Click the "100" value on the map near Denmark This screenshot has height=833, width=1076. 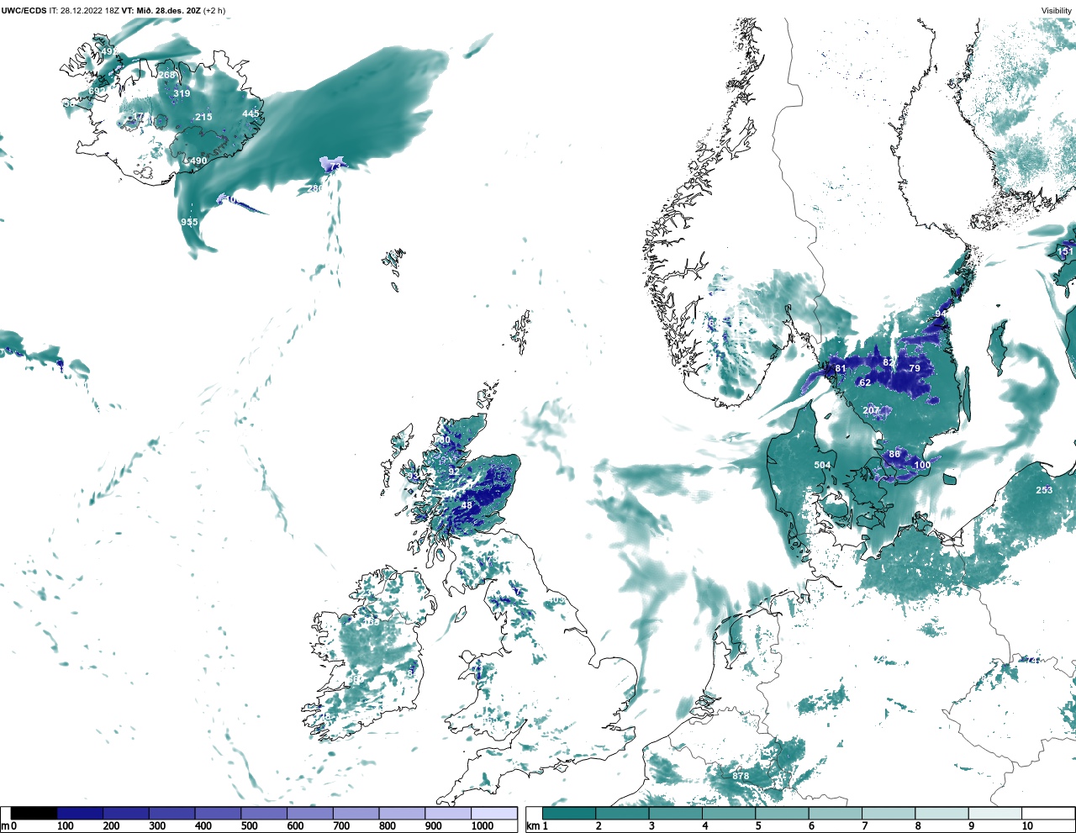(922, 465)
